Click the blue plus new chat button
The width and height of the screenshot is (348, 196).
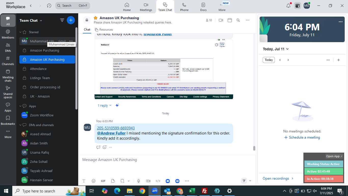71,20
